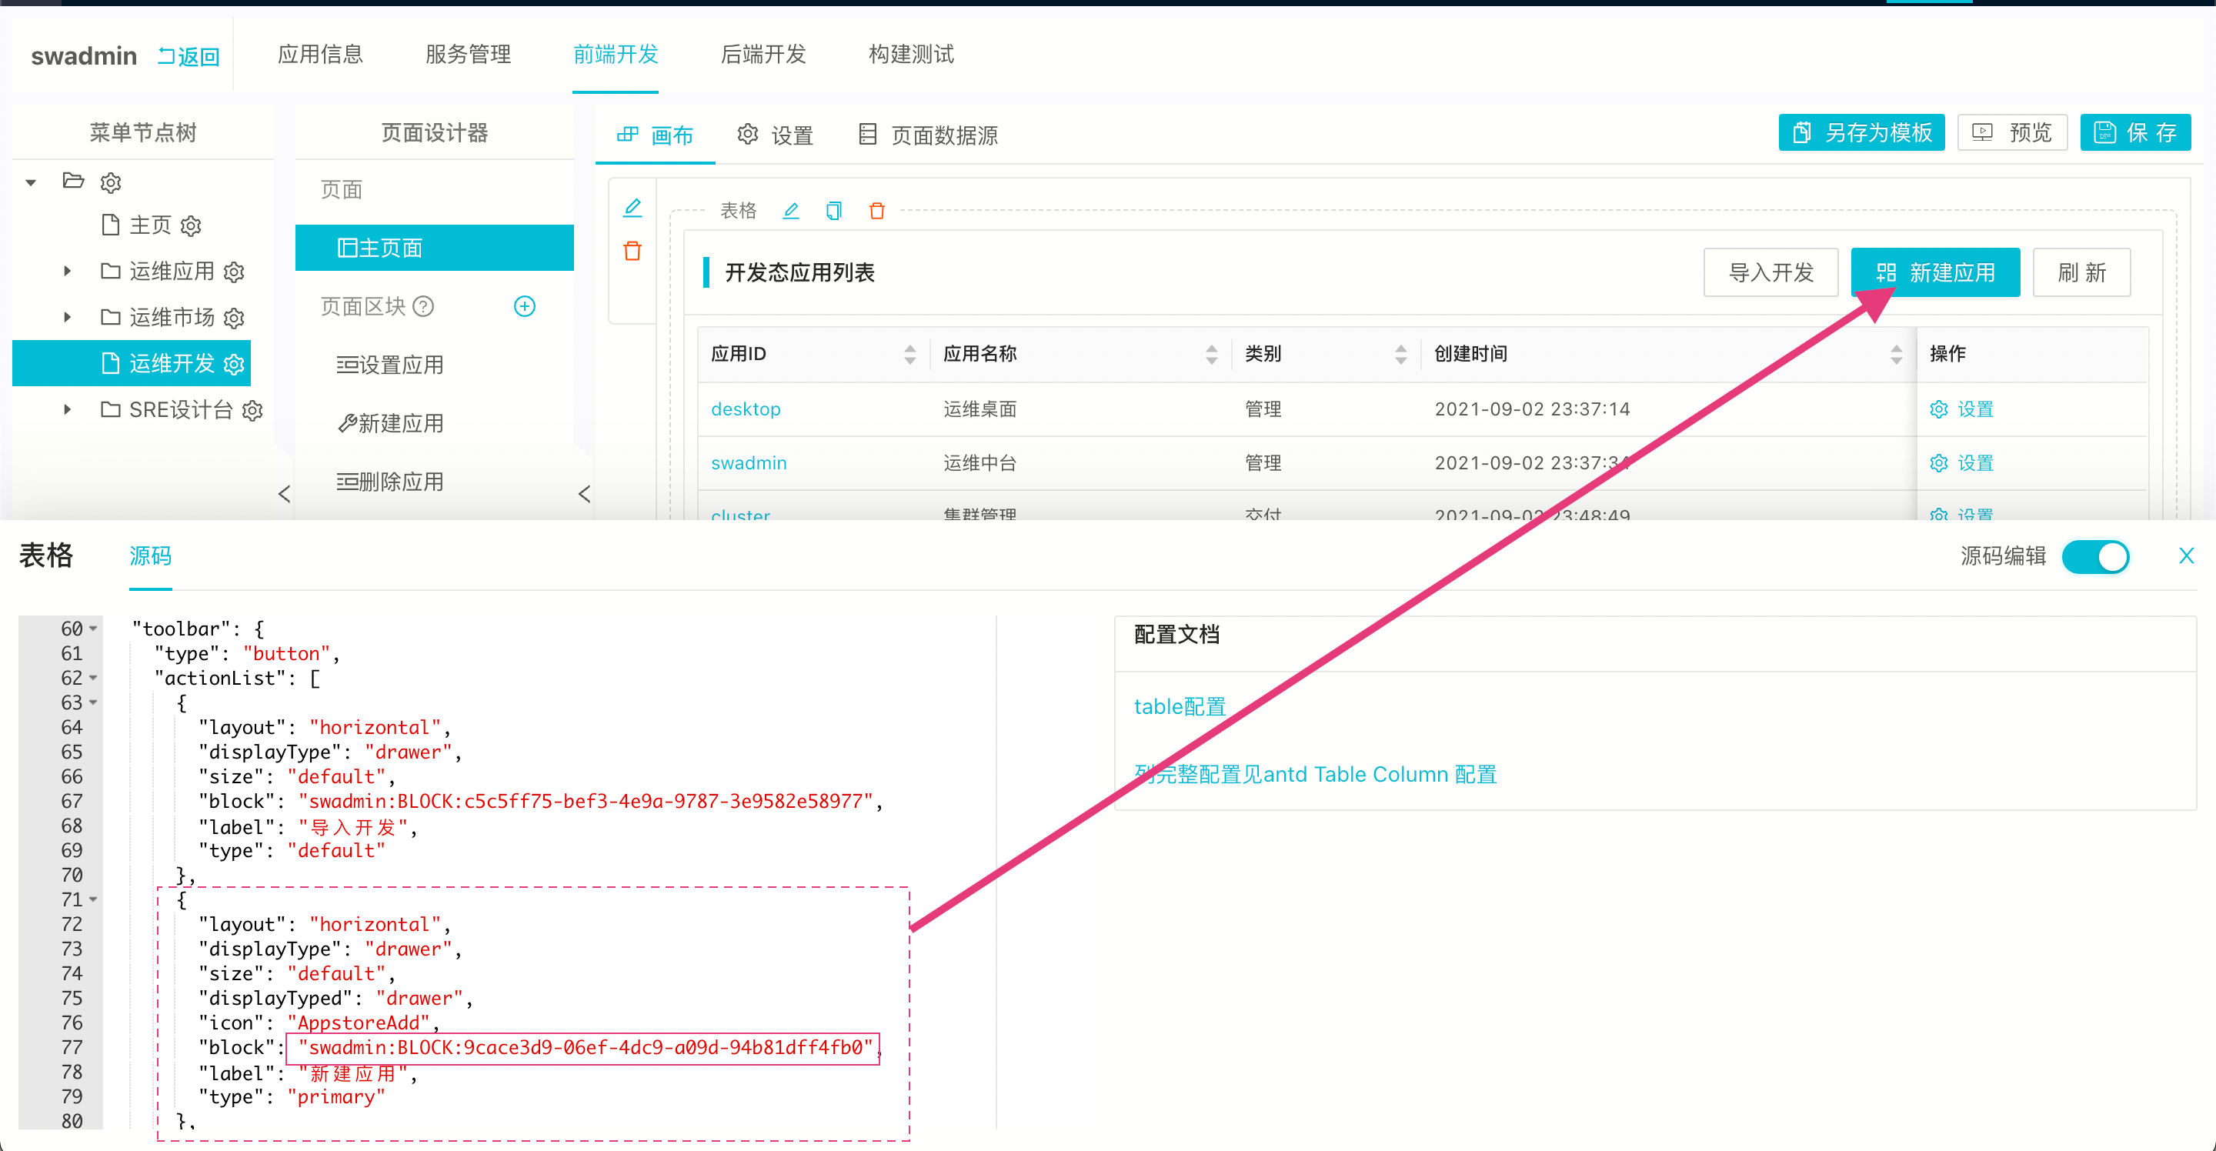Click 设置 action for desktop row
Viewport: 2216px width, 1151px height.
coord(1961,409)
